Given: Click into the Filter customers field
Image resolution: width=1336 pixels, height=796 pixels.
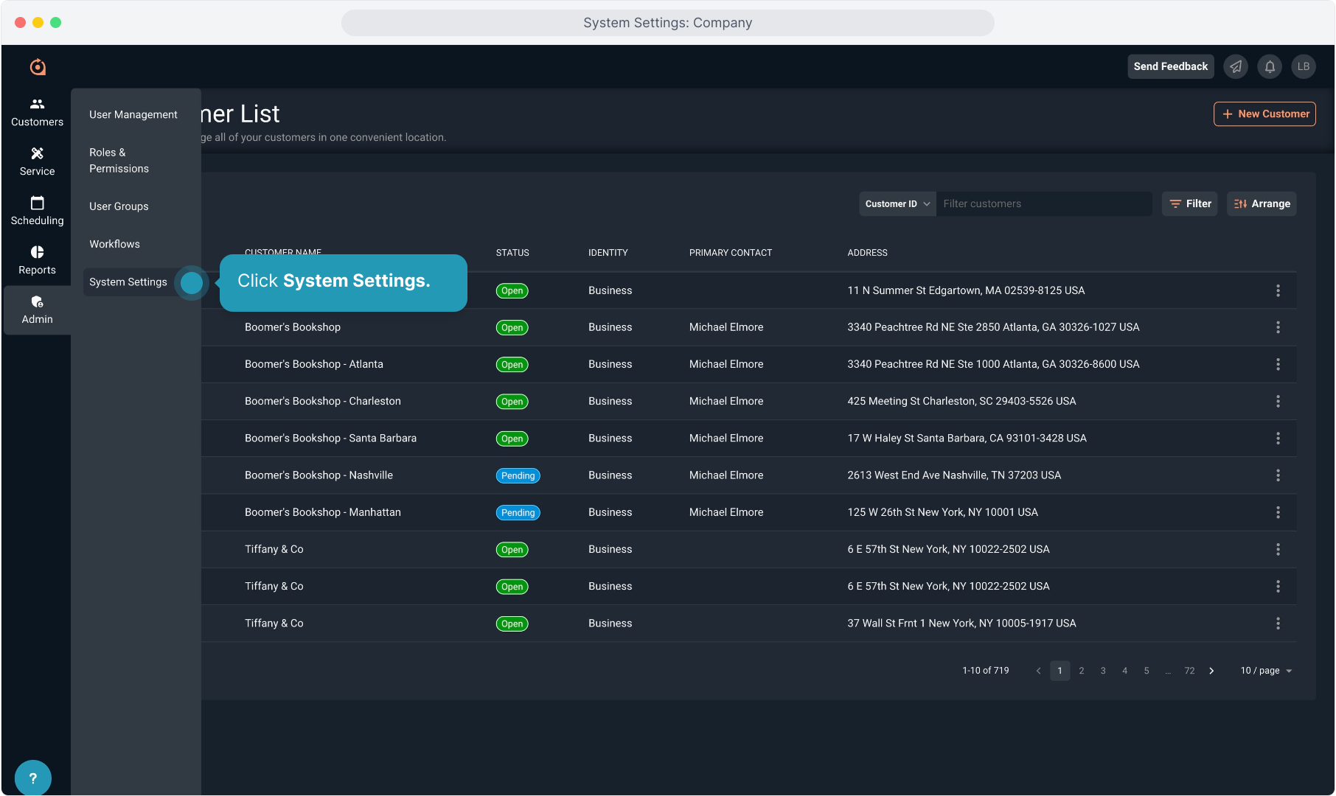Looking at the screenshot, I should (1043, 204).
